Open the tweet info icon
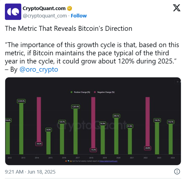Screen dimensions: 185x179 pyautogui.click(x=177, y=172)
